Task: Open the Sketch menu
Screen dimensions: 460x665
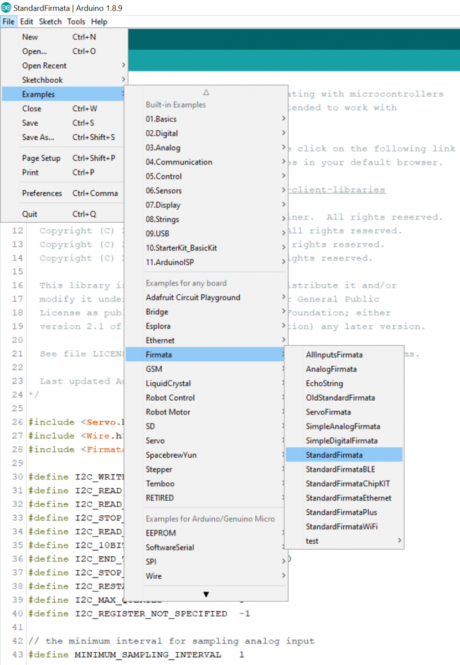Action: [x=50, y=22]
